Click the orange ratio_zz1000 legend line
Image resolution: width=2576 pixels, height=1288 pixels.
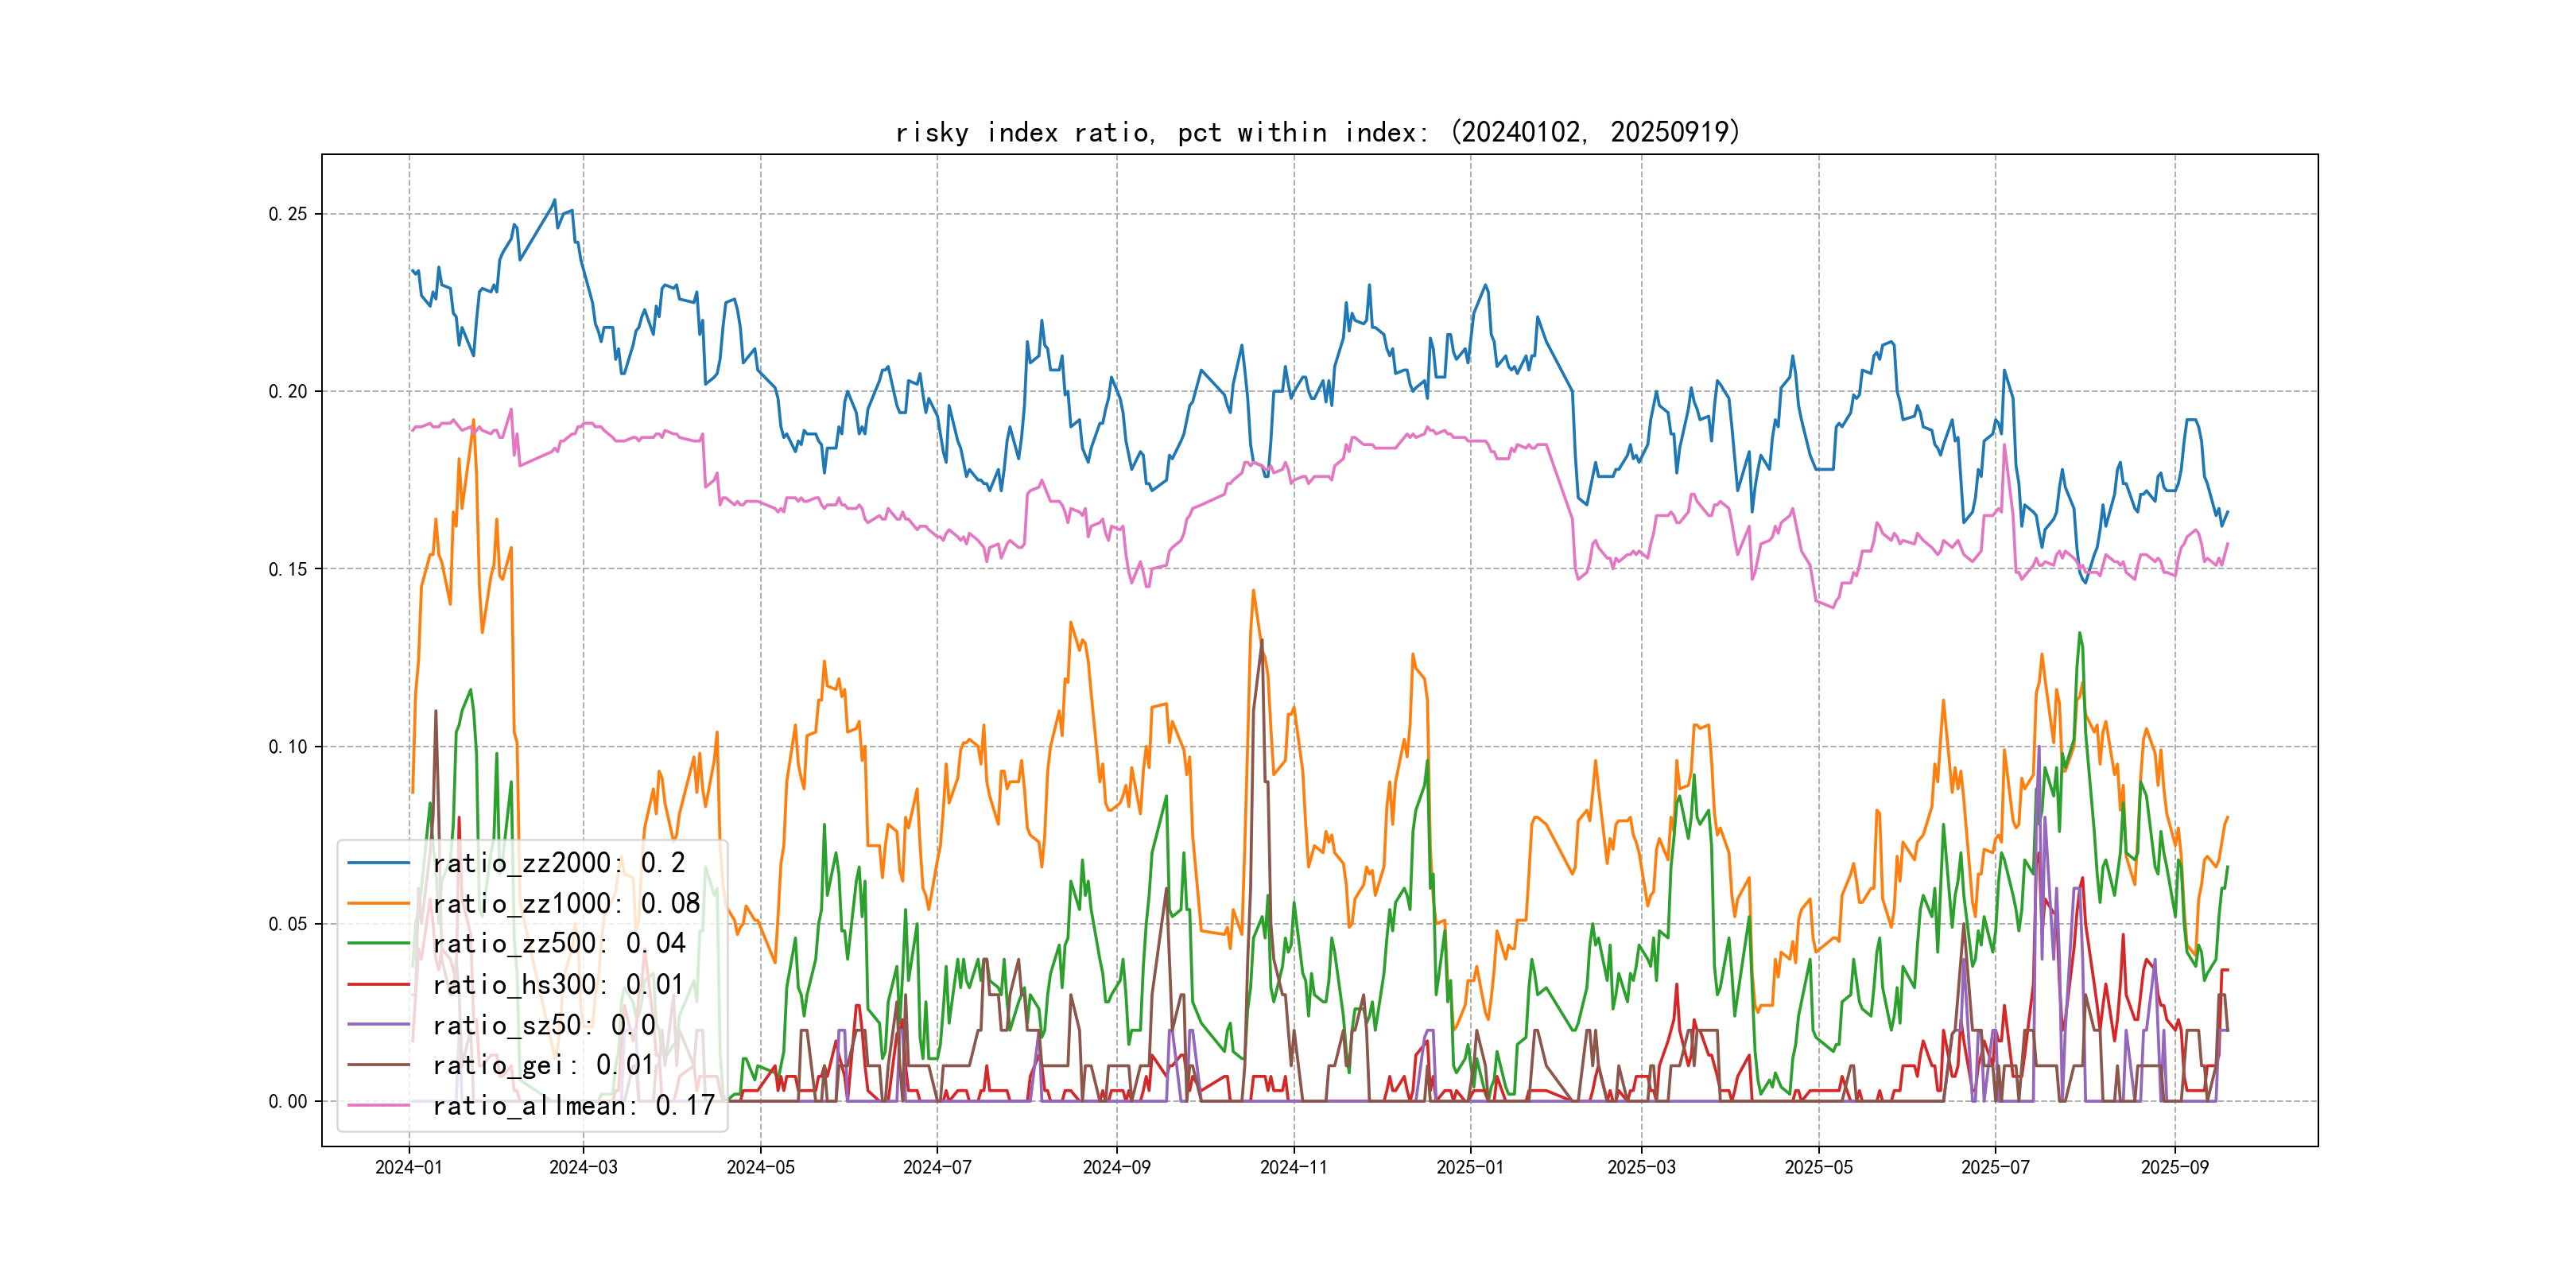click(x=378, y=903)
